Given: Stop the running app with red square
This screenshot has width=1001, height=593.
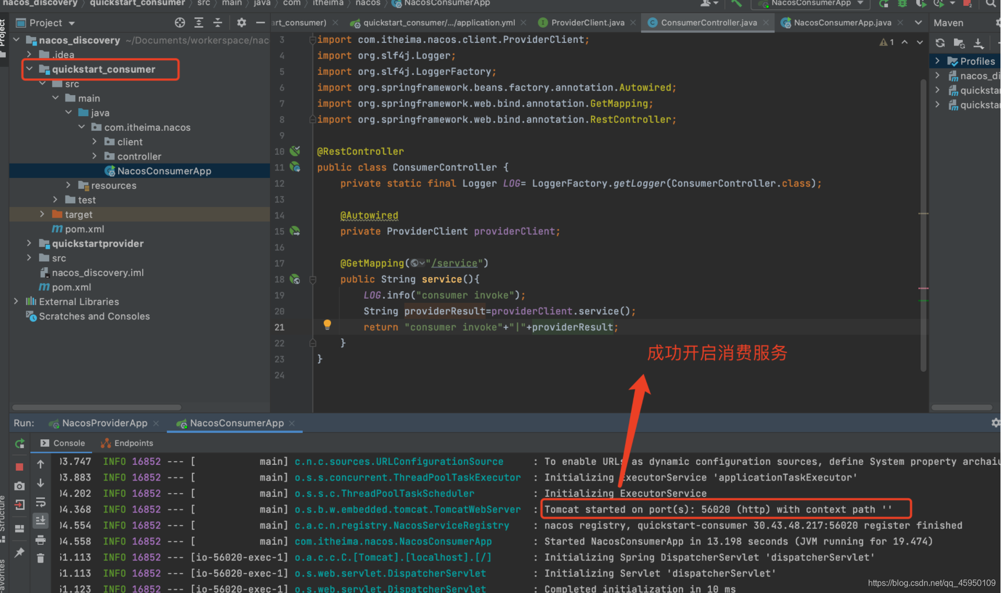Looking at the screenshot, I should point(20,466).
